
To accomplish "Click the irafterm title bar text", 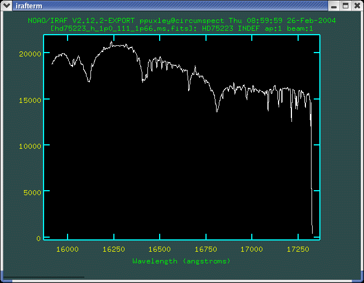I will point(29,6).
